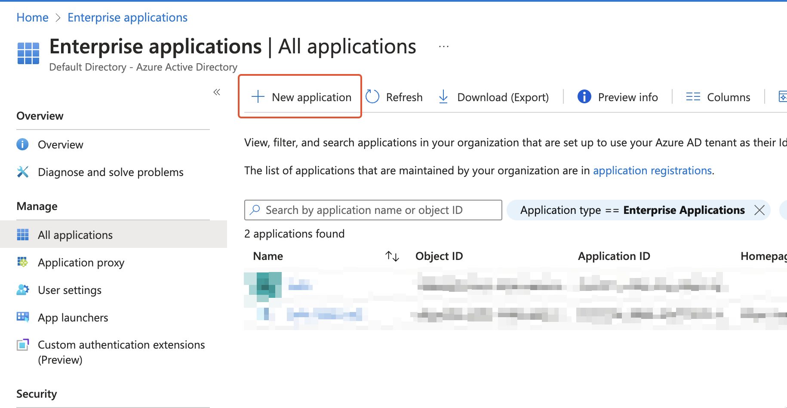Image resolution: width=787 pixels, height=408 pixels.
Task: Navigate to Home via the breadcrumb
Action: [32, 17]
